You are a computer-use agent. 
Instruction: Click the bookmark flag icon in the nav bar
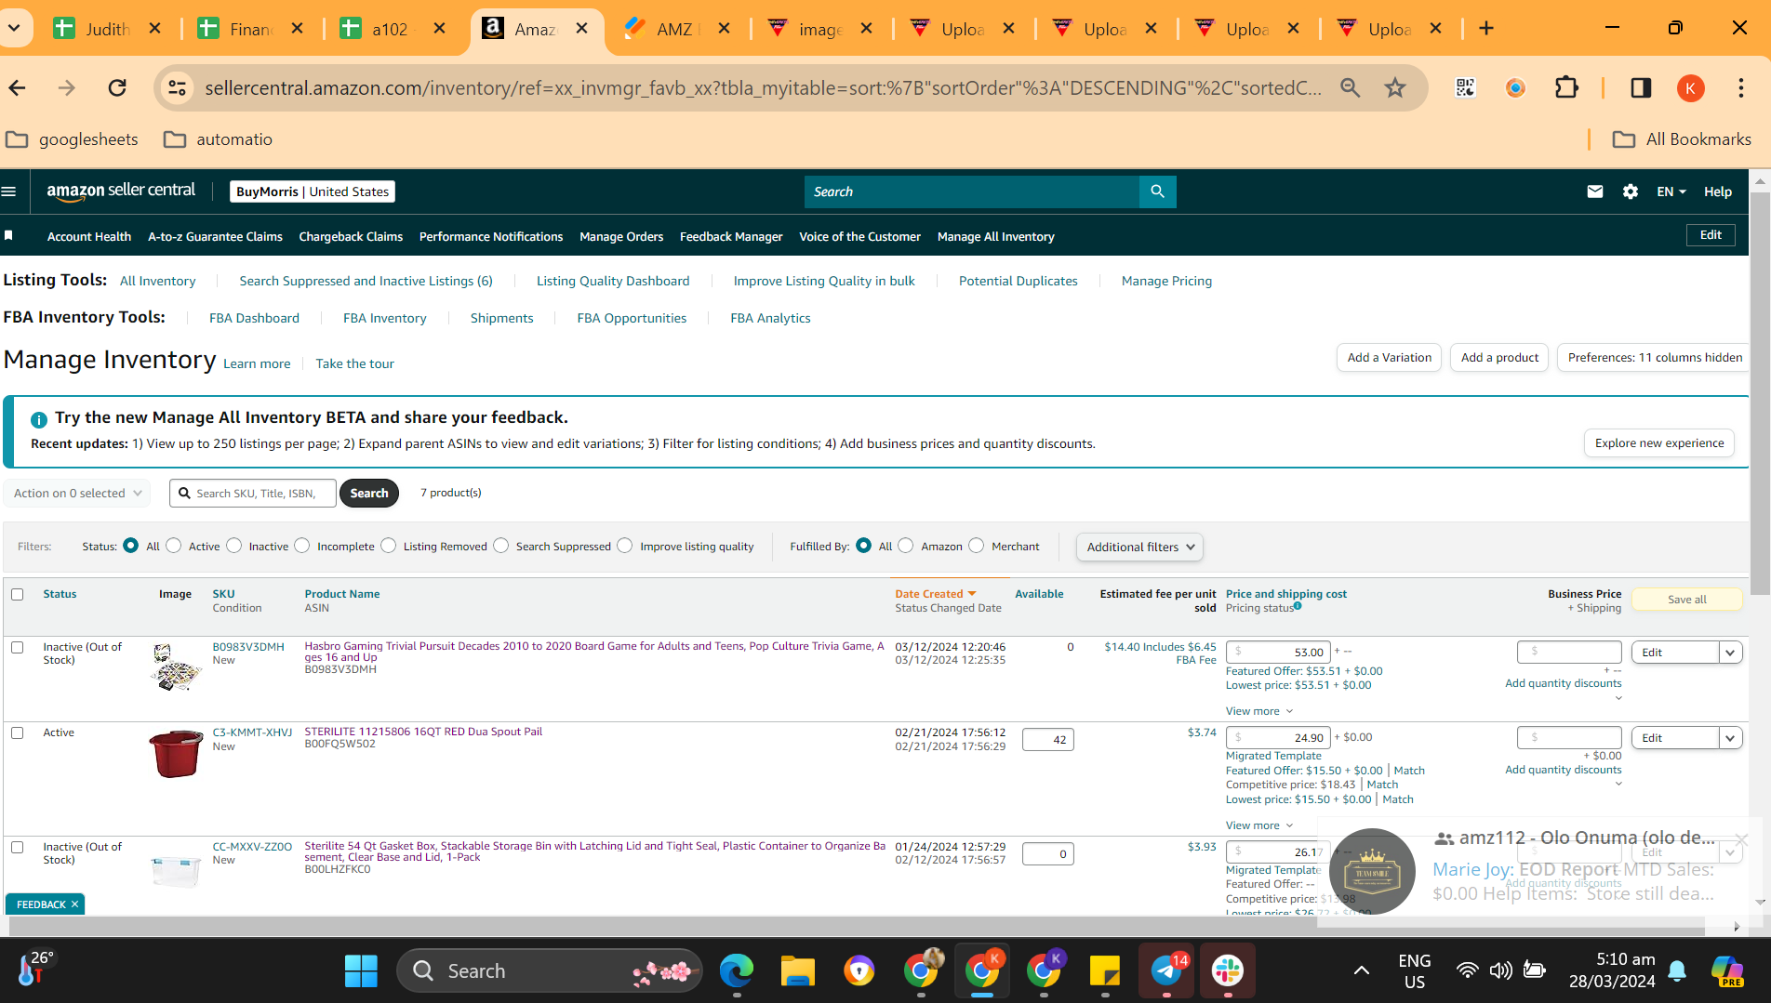pyautogui.click(x=8, y=236)
